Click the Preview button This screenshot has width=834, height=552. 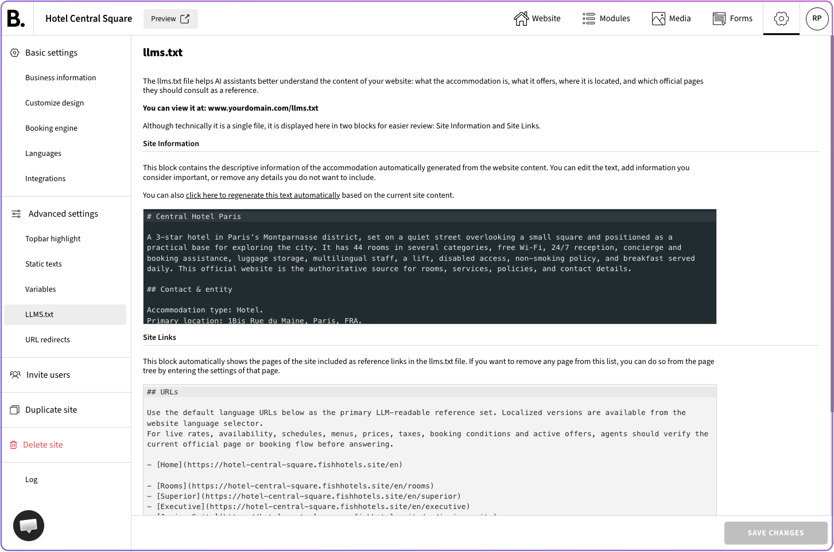point(170,19)
